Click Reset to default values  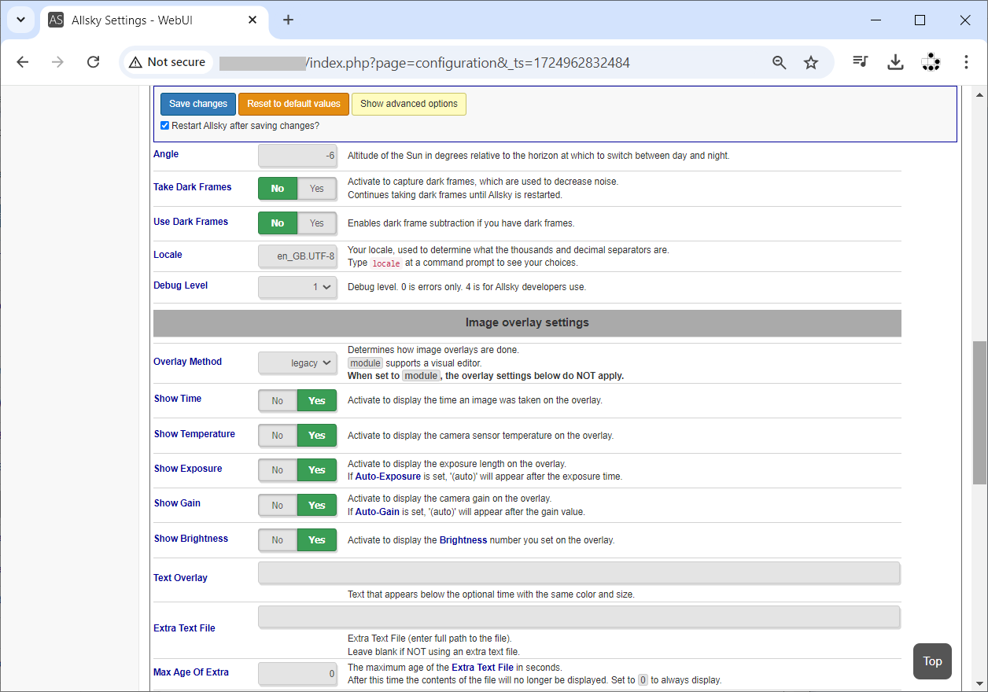[x=293, y=104]
